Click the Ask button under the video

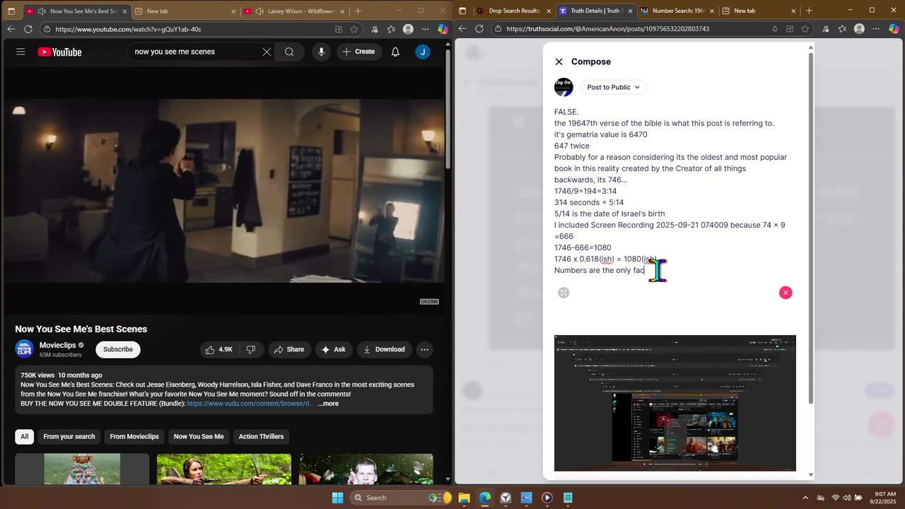click(x=333, y=349)
